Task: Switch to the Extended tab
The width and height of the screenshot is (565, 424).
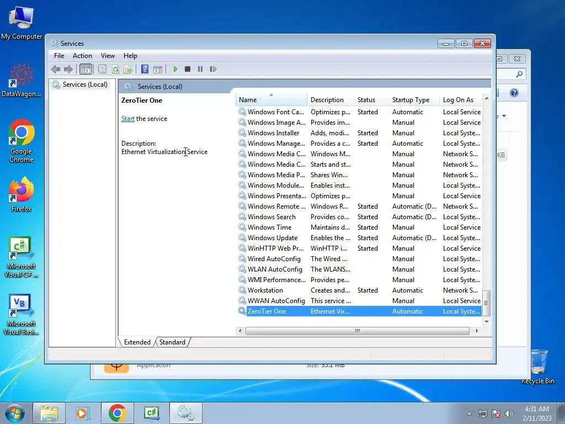Action: (137, 342)
